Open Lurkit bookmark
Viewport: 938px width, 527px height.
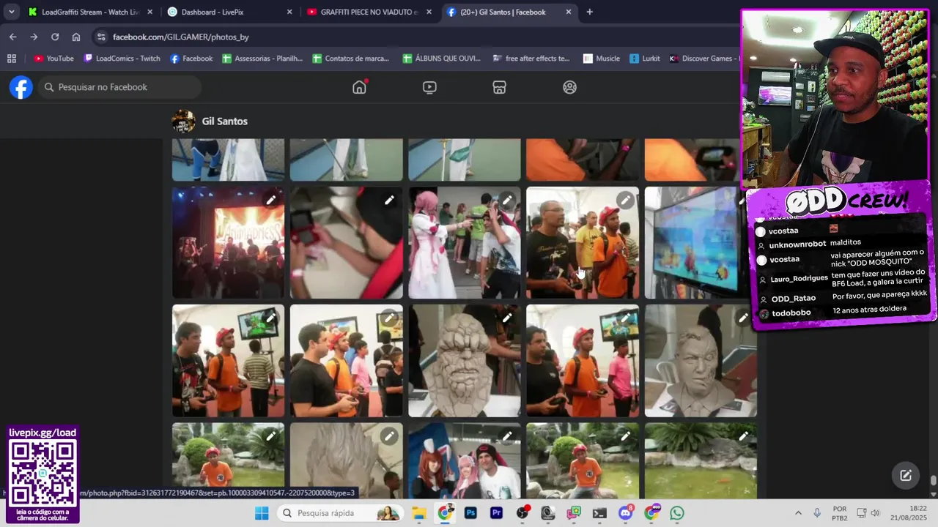click(644, 59)
